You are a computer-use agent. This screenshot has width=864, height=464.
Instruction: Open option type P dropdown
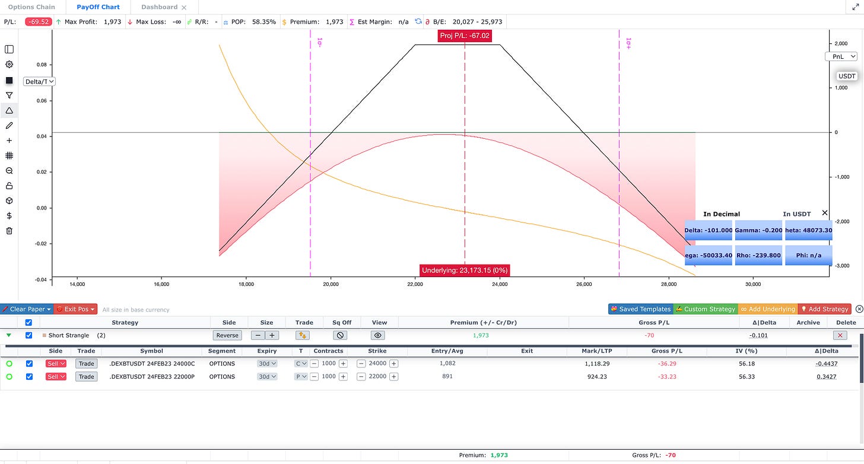point(301,377)
